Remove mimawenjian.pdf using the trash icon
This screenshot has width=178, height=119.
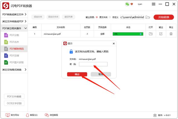tap(171, 34)
